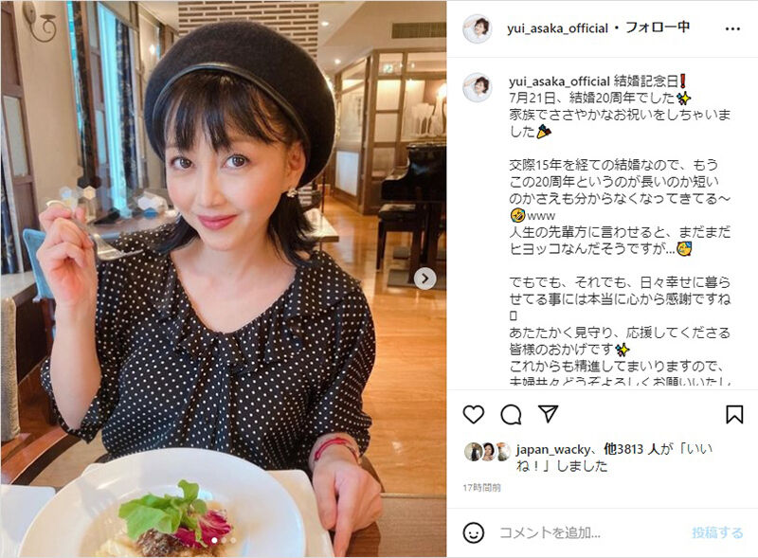
Task: Open yui_asaka_official username in header
Action: click(x=557, y=28)
